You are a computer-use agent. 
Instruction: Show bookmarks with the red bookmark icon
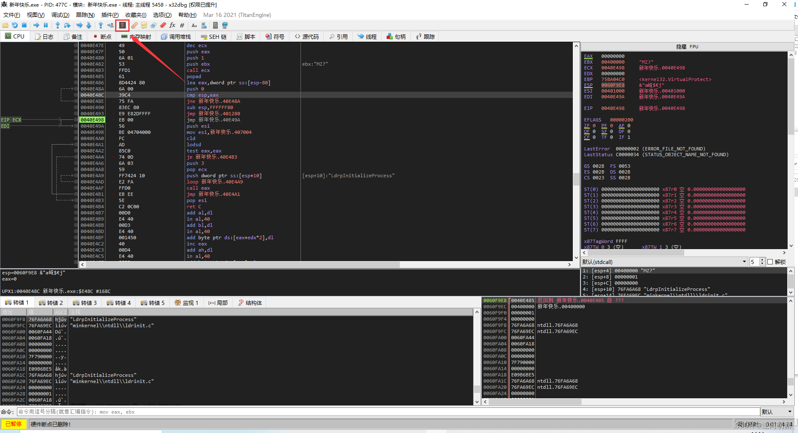[x=163, y=25]
